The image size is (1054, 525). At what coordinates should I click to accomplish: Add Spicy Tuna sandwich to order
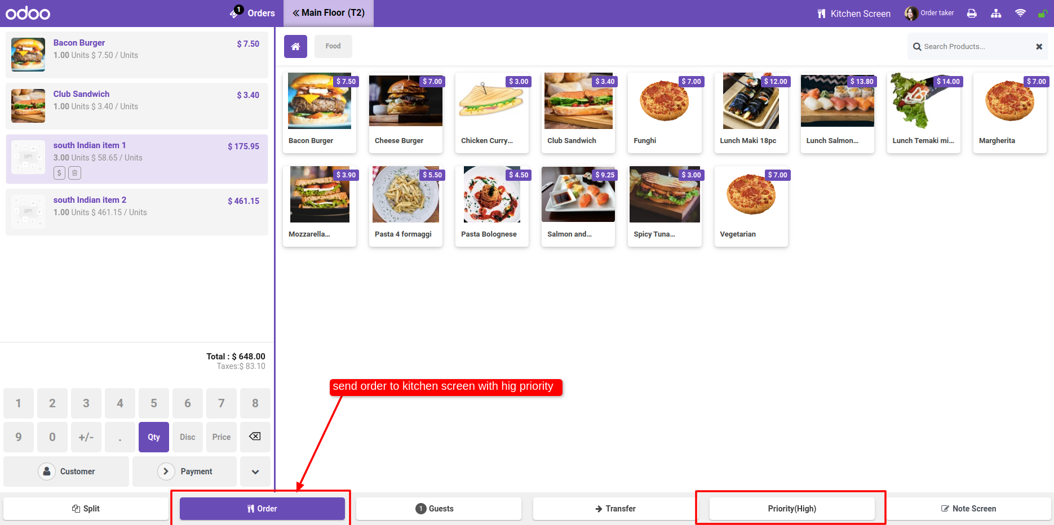[665, 206]
